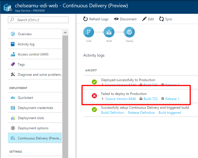Click the Search (Ctrl+/) input field
The height and width of the screenshot is (158, 198).
tap(38, 20)
